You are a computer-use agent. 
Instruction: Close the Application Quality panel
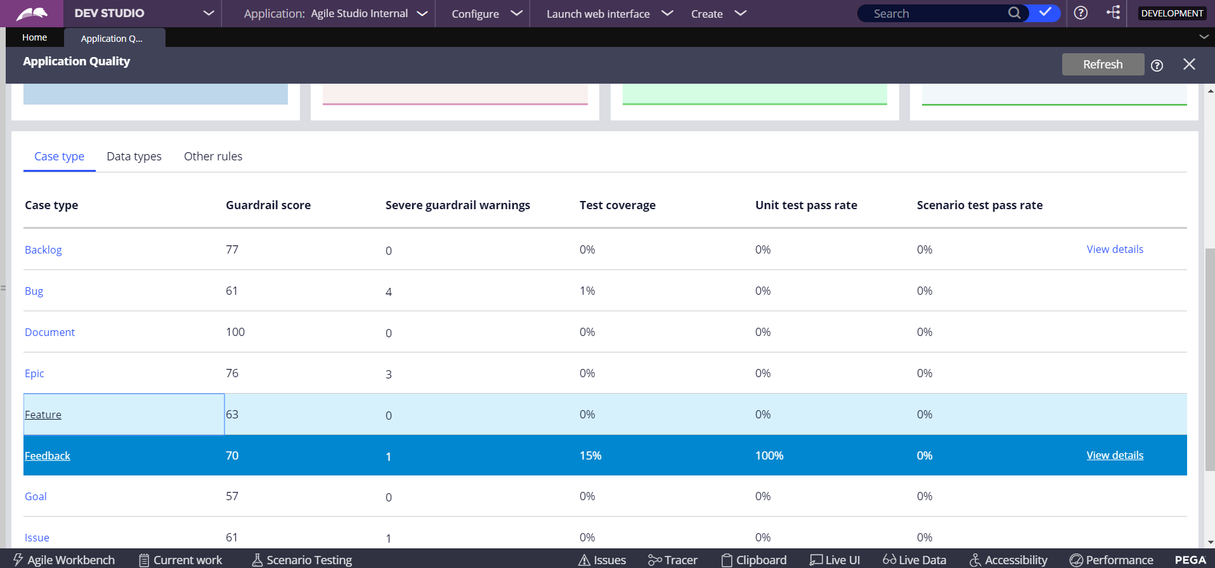[x=1189, y=64]
